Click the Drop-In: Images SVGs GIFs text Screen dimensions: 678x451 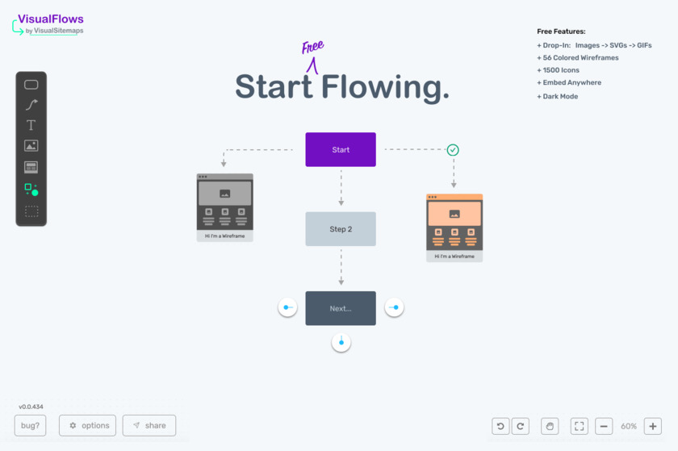click(x=594, y=45)
